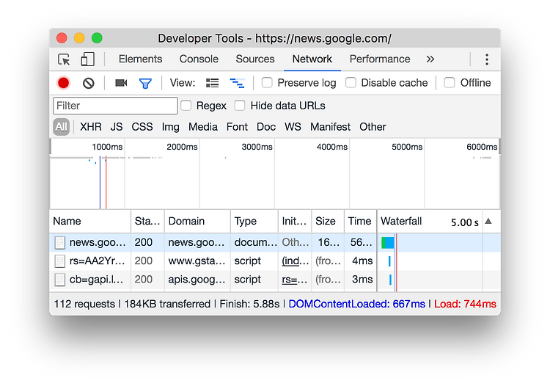550x386 pixels.
Task: Toggle the blue filter funnel icon
Action: [x=145, y=83]
